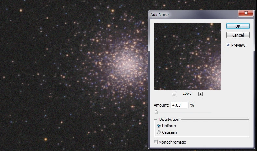This screenshot has height=151, width=257.
Task: Click the minus zoom-out button under preview
Action: (x=174, y=94)
